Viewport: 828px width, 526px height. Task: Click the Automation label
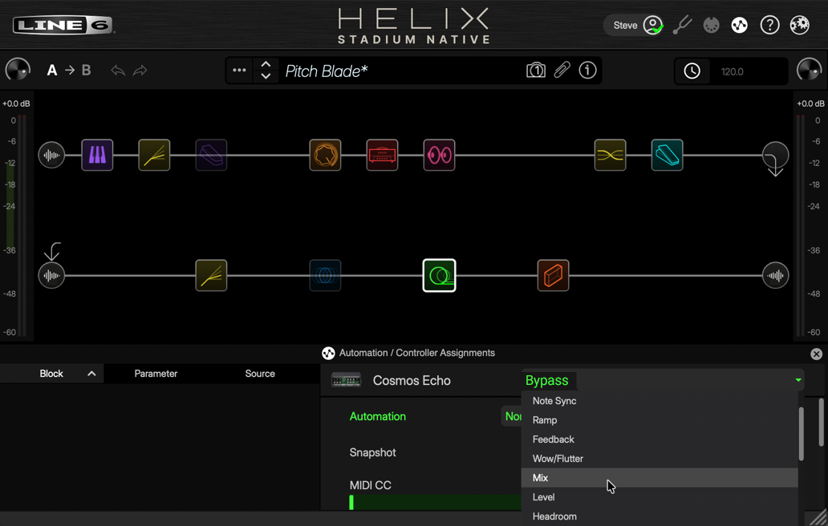(378, 416)
